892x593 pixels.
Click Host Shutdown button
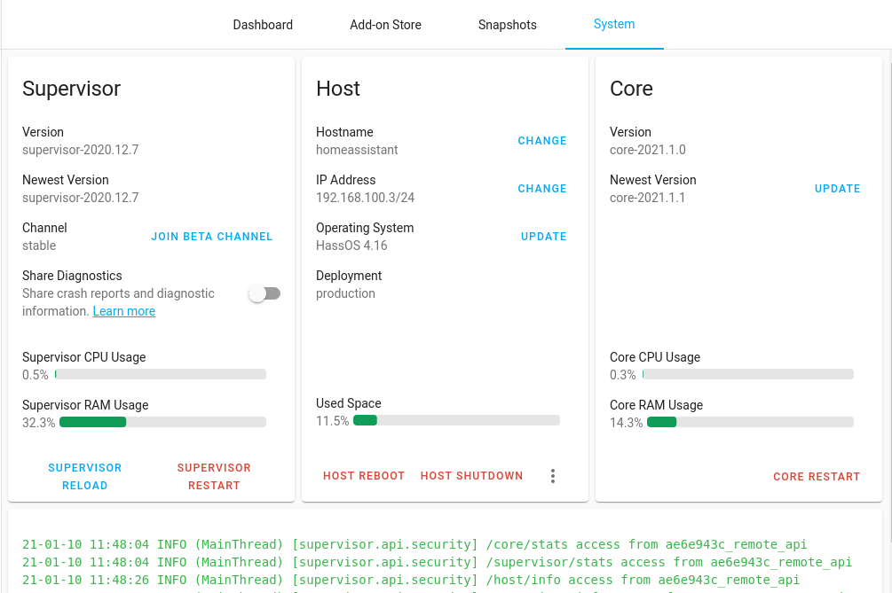click(x=471, y=476)
